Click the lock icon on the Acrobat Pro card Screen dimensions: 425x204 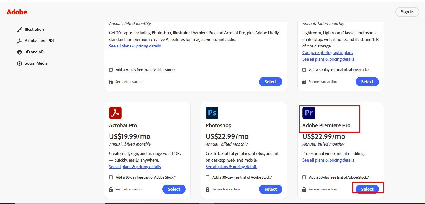point(110,189)
